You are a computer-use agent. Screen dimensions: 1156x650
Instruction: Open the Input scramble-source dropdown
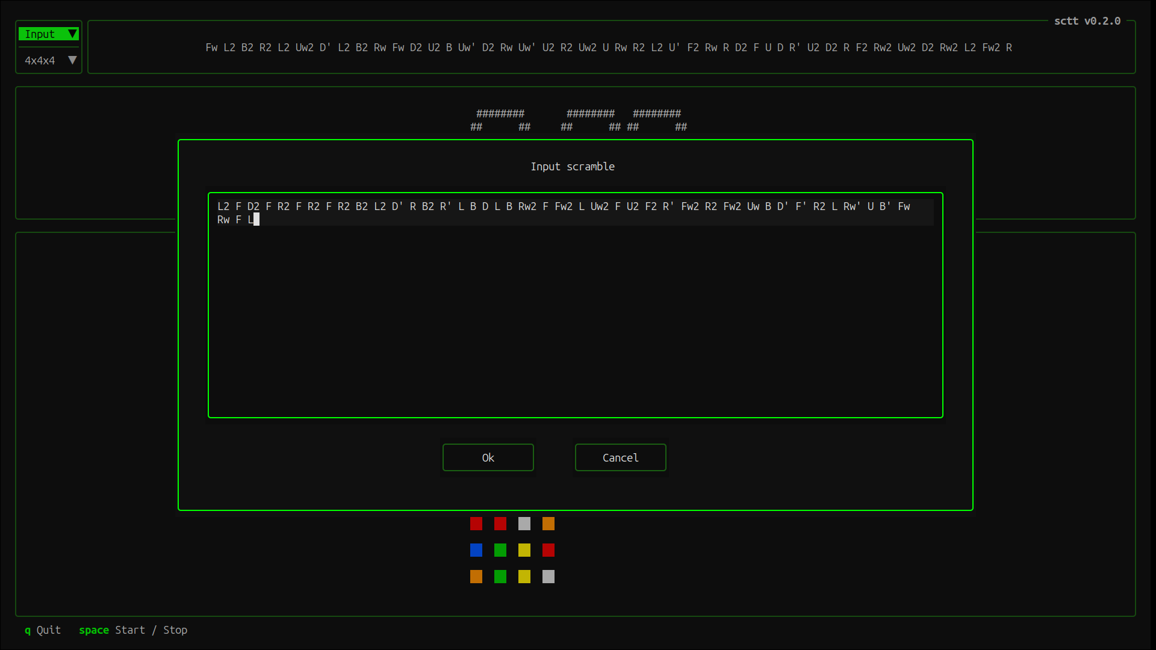49,34
